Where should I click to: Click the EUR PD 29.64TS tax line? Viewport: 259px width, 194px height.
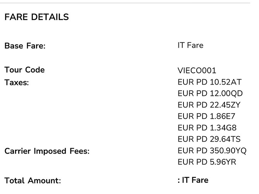(209, 139)
